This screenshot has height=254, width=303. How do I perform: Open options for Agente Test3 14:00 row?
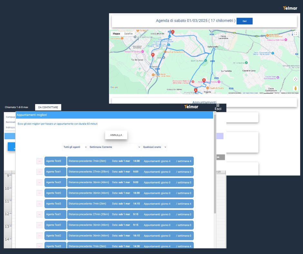[39, 161]
